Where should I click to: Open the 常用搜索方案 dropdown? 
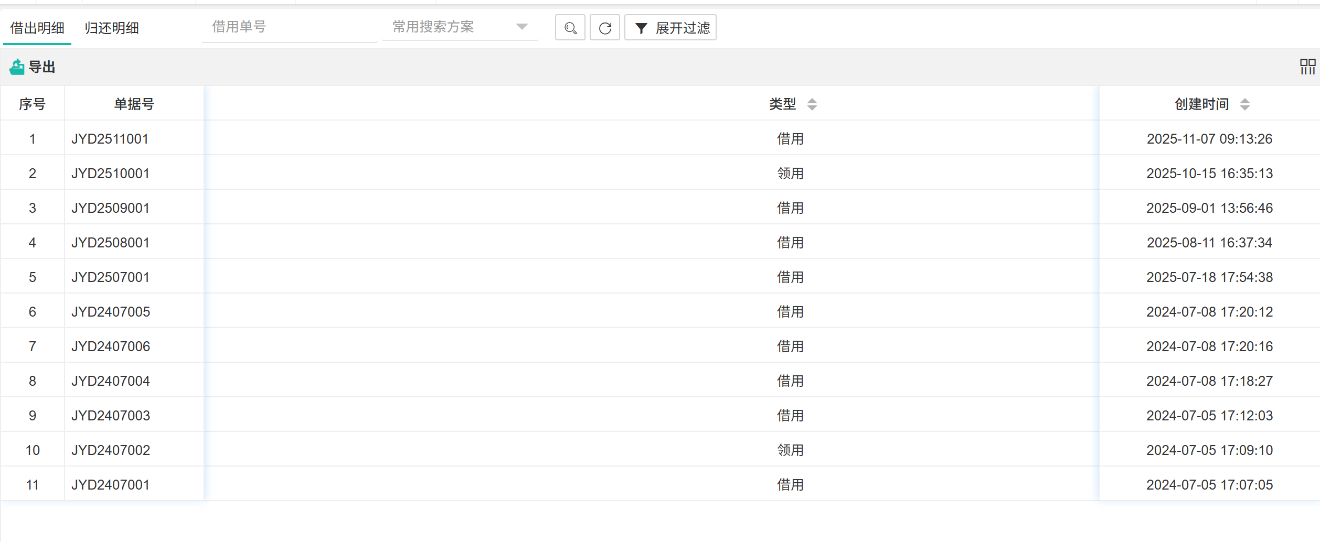(x=451, y=27)
